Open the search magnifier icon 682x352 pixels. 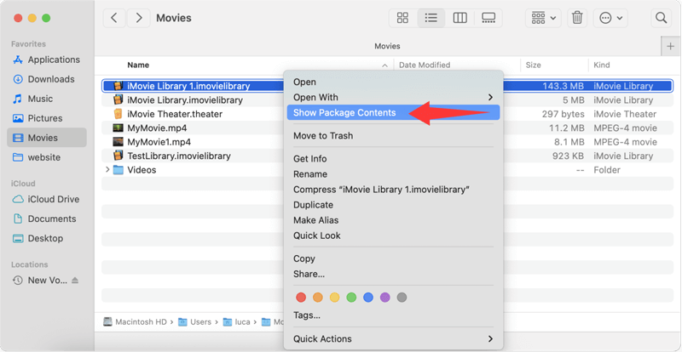pyautogui.click(x=661, y=18)
